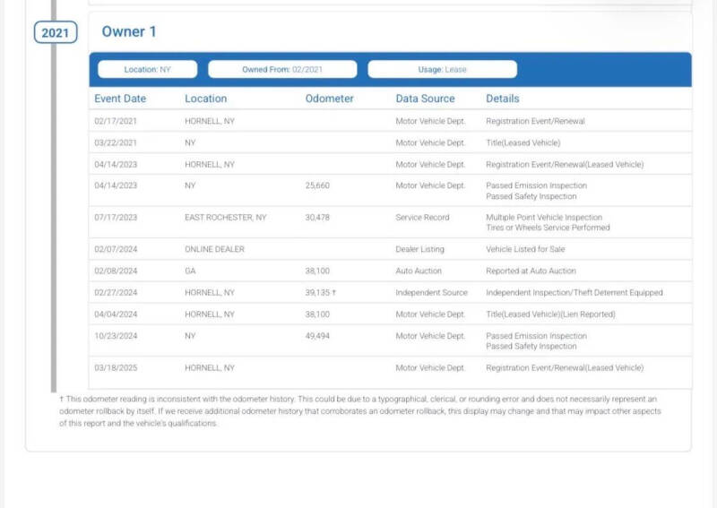
Task: Click the Owned From: 02/2021 pill
Action: coord(282,69)
